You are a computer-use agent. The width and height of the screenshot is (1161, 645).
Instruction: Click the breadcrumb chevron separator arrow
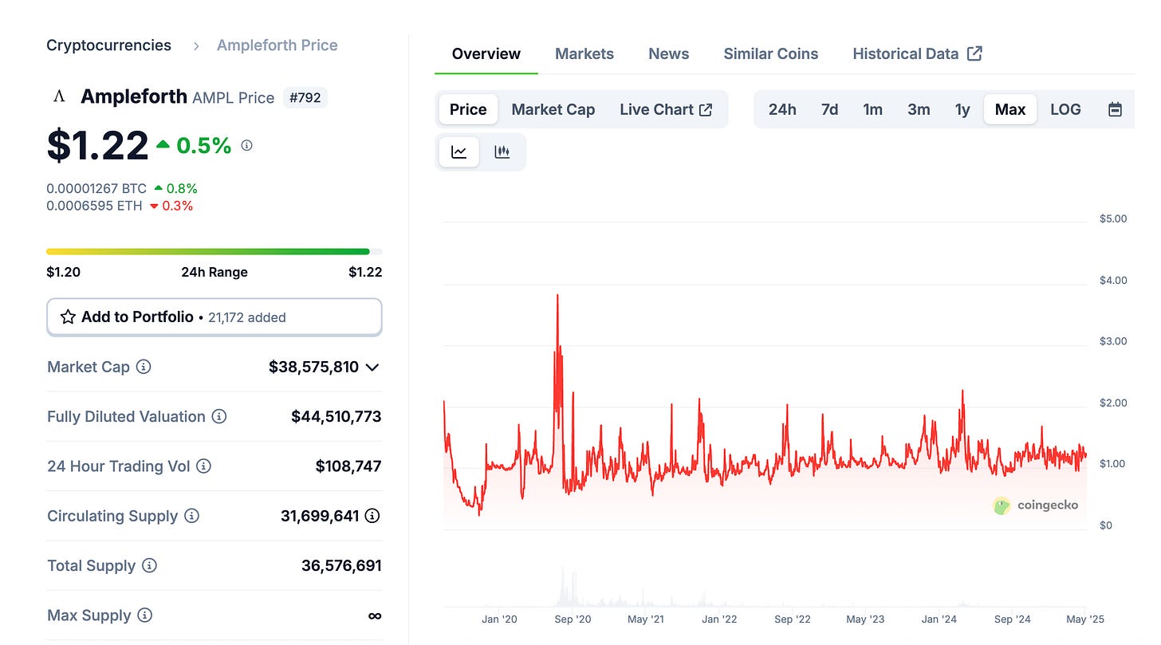196,45
